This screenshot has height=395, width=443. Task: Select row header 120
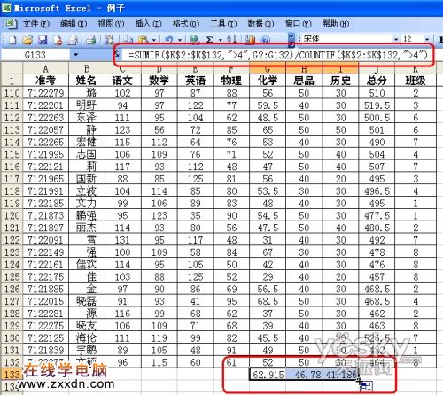tap(12, 216)
